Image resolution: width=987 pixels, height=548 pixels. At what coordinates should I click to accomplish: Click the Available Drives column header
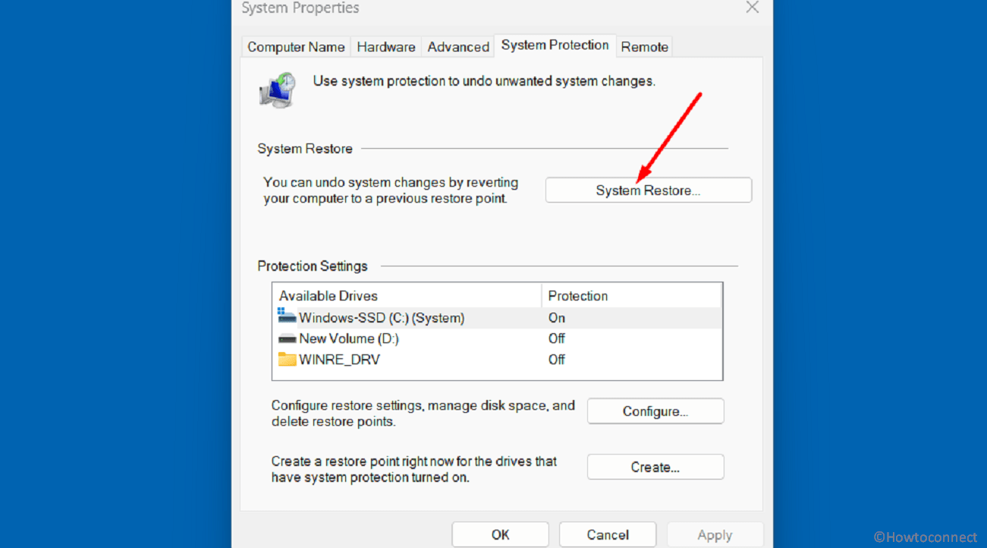pos(328,296)
